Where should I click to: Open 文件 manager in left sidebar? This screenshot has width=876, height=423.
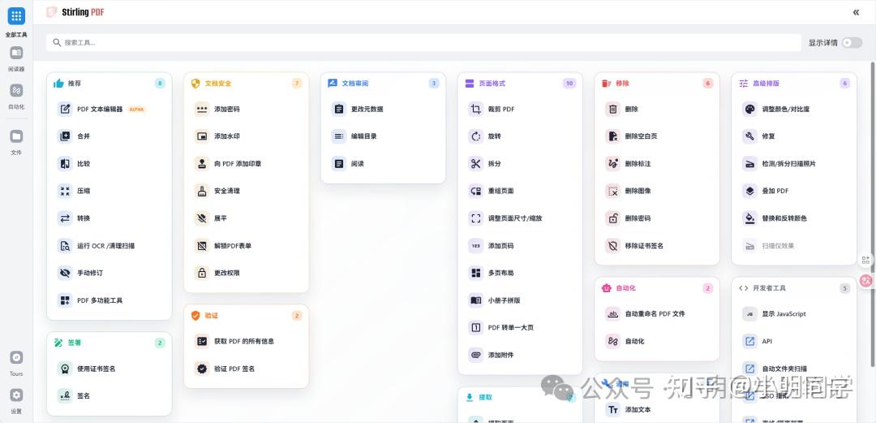coord(16,136)
